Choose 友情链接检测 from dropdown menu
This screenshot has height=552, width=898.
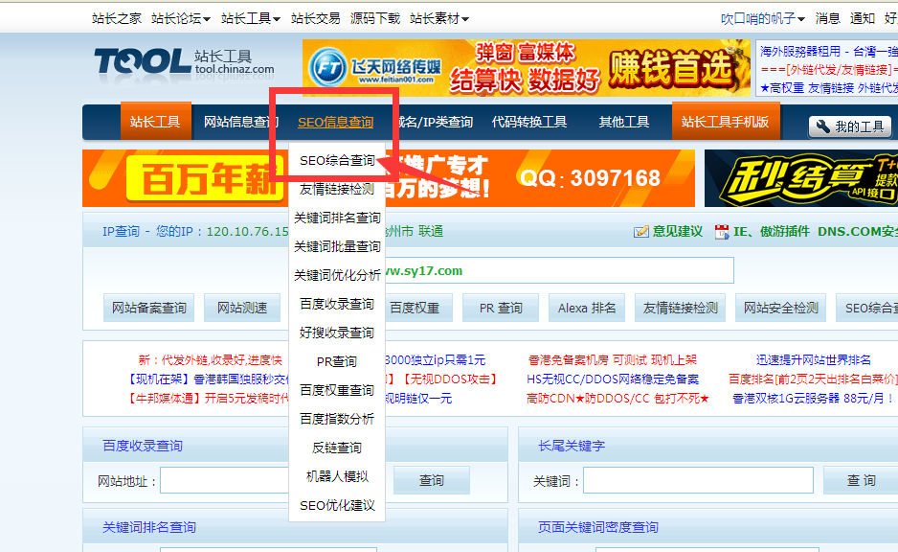(x=337, y=189)
